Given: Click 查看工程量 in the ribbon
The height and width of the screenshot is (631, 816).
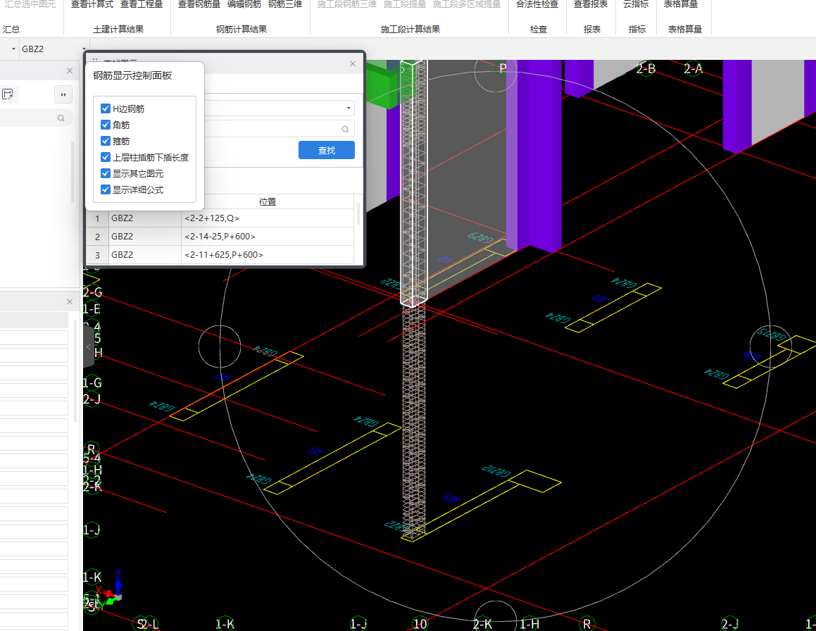Looking at the screenshot, I should click(142, 4).
